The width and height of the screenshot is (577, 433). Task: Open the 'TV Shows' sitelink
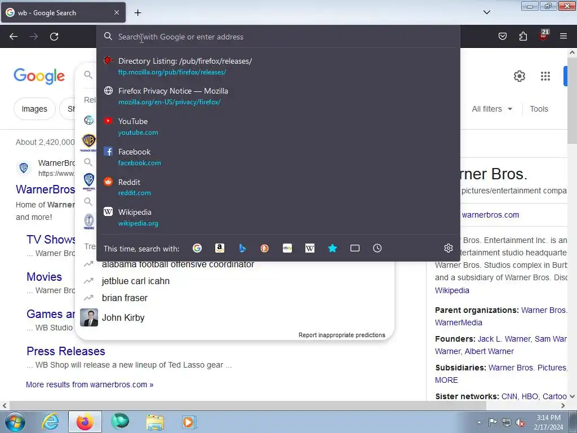point(51,239)
